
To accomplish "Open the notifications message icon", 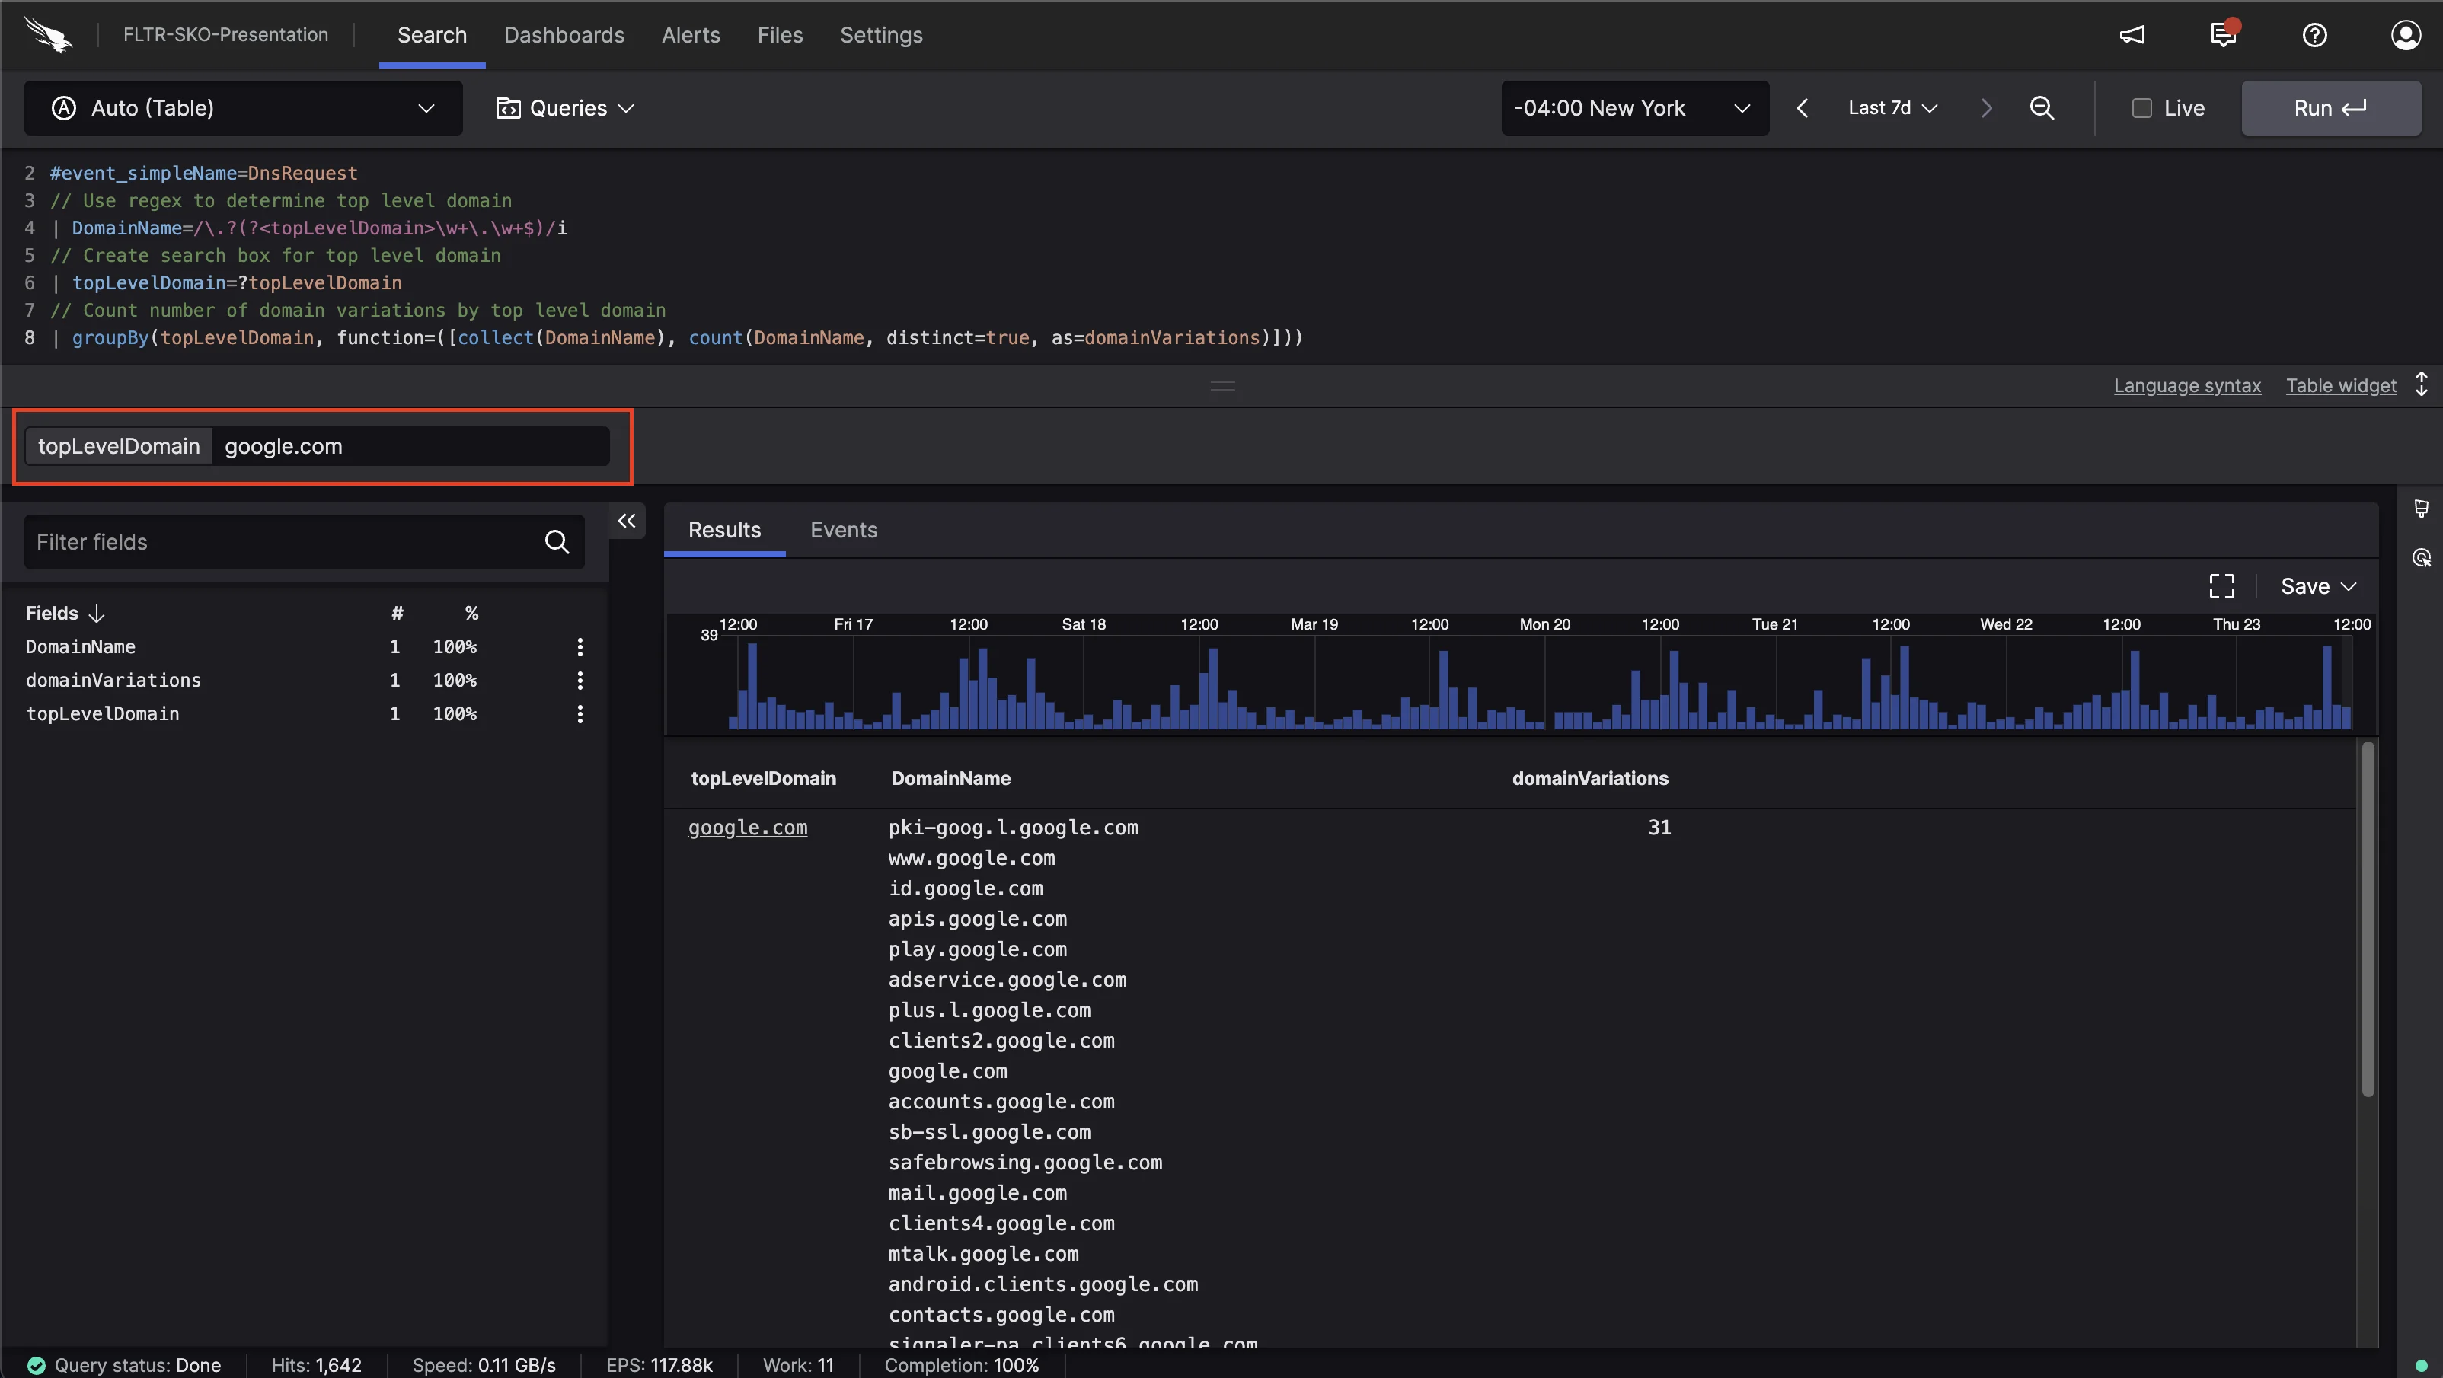I will coord(2223,34).
